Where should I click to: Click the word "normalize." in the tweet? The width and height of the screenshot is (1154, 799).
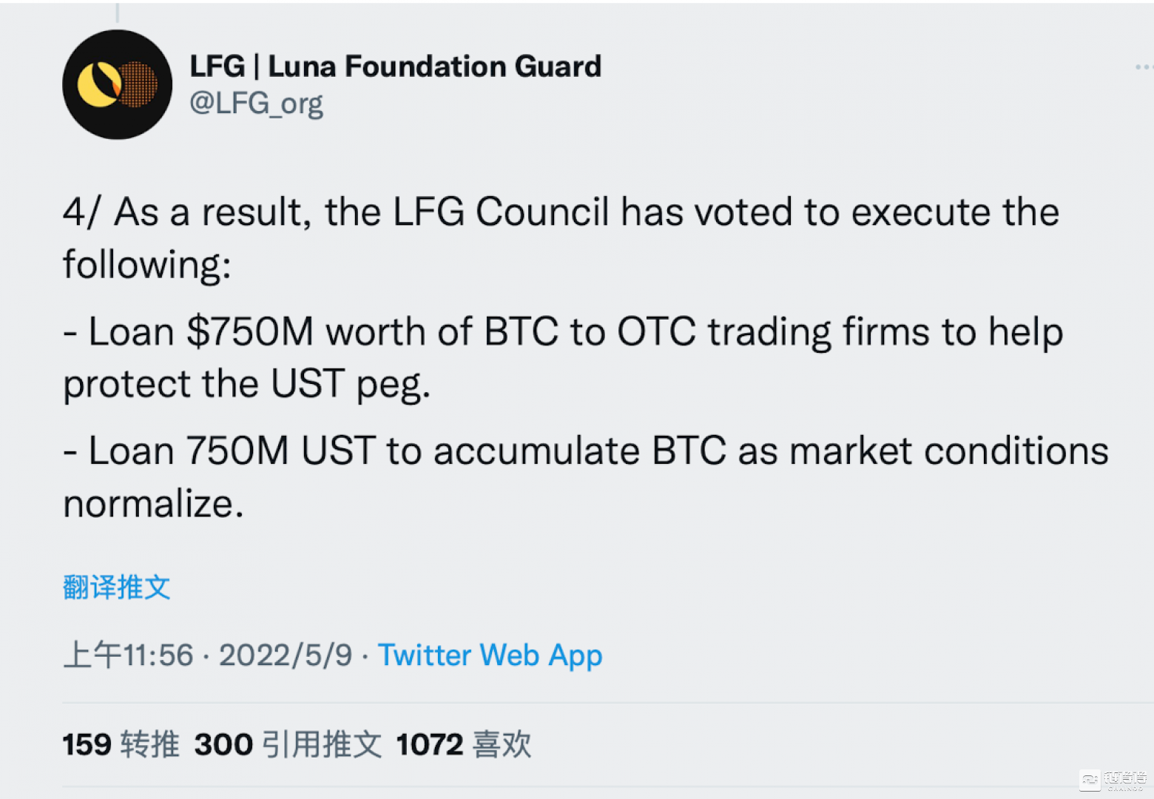pos(153,505)
